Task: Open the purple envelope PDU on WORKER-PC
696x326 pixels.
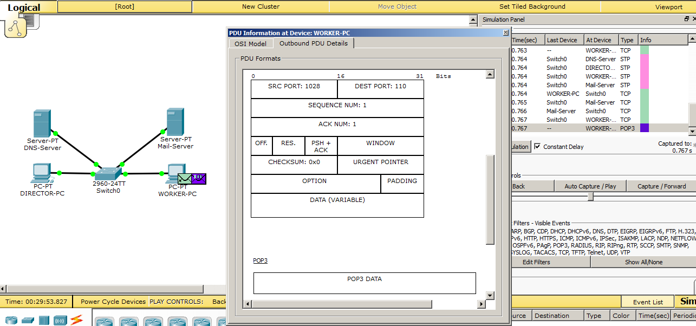Action: (x=199, y=179)
